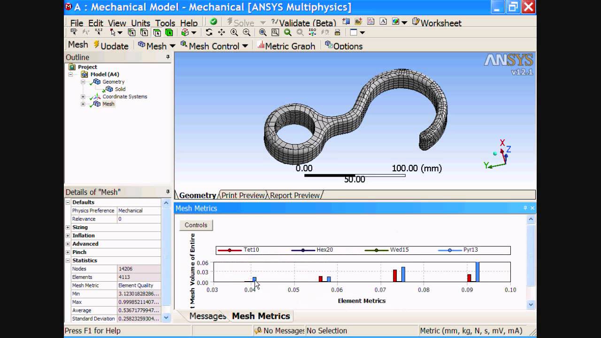The image size is (601, 338).
Task: Open the Help menu
Action: pyautogui.click(x=189, y=23)
